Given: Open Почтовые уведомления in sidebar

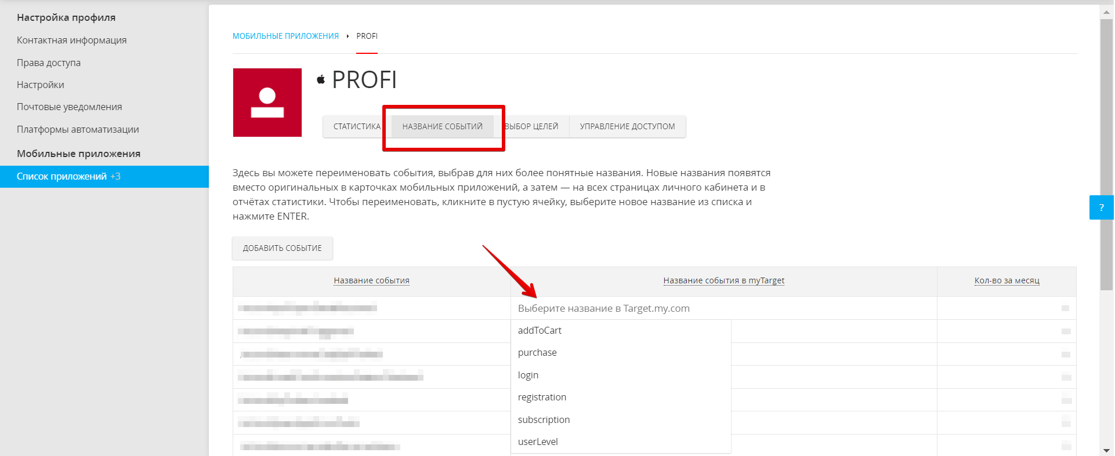Looking at the screenshot, I should [70, 107].
